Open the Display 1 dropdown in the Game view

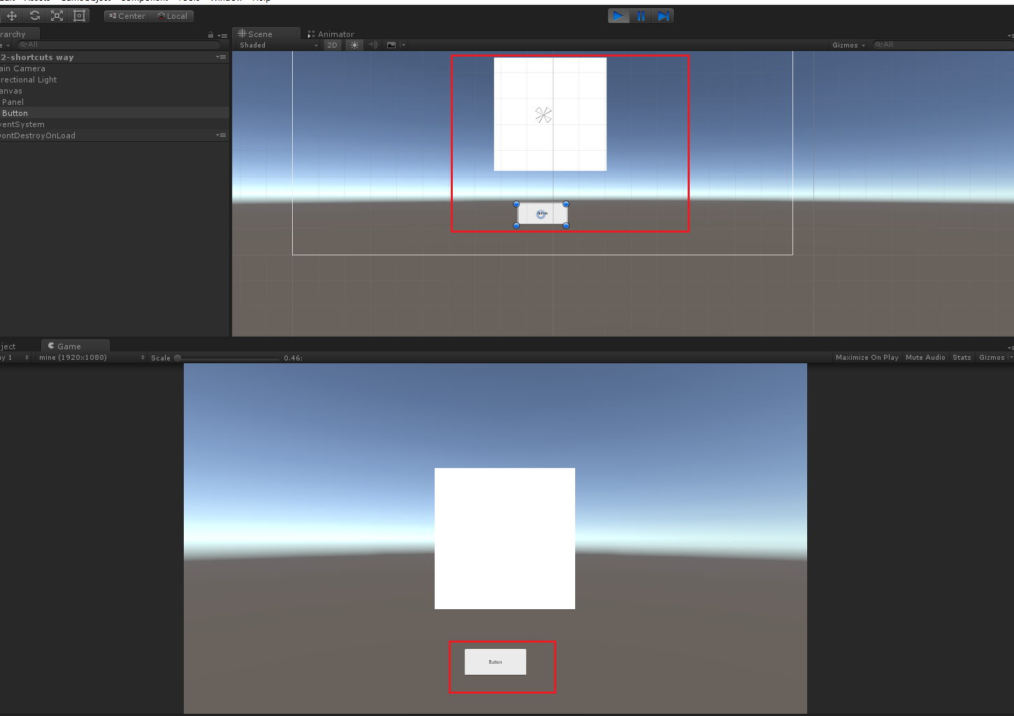pos(15,358)
